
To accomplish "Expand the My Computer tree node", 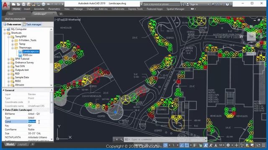I will pos(5,29).
